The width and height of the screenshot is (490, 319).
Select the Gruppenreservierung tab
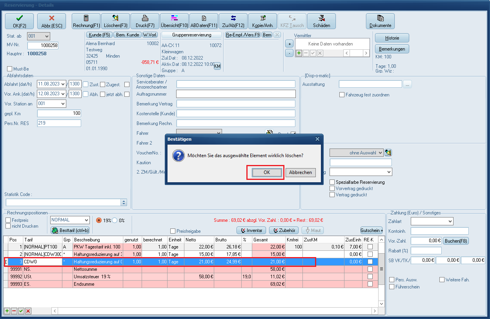(x=191, y=35)
